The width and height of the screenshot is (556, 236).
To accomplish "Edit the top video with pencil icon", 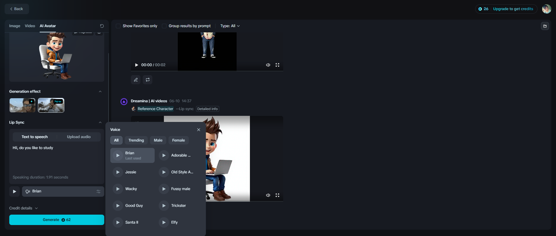I will (x=136, y=80).
